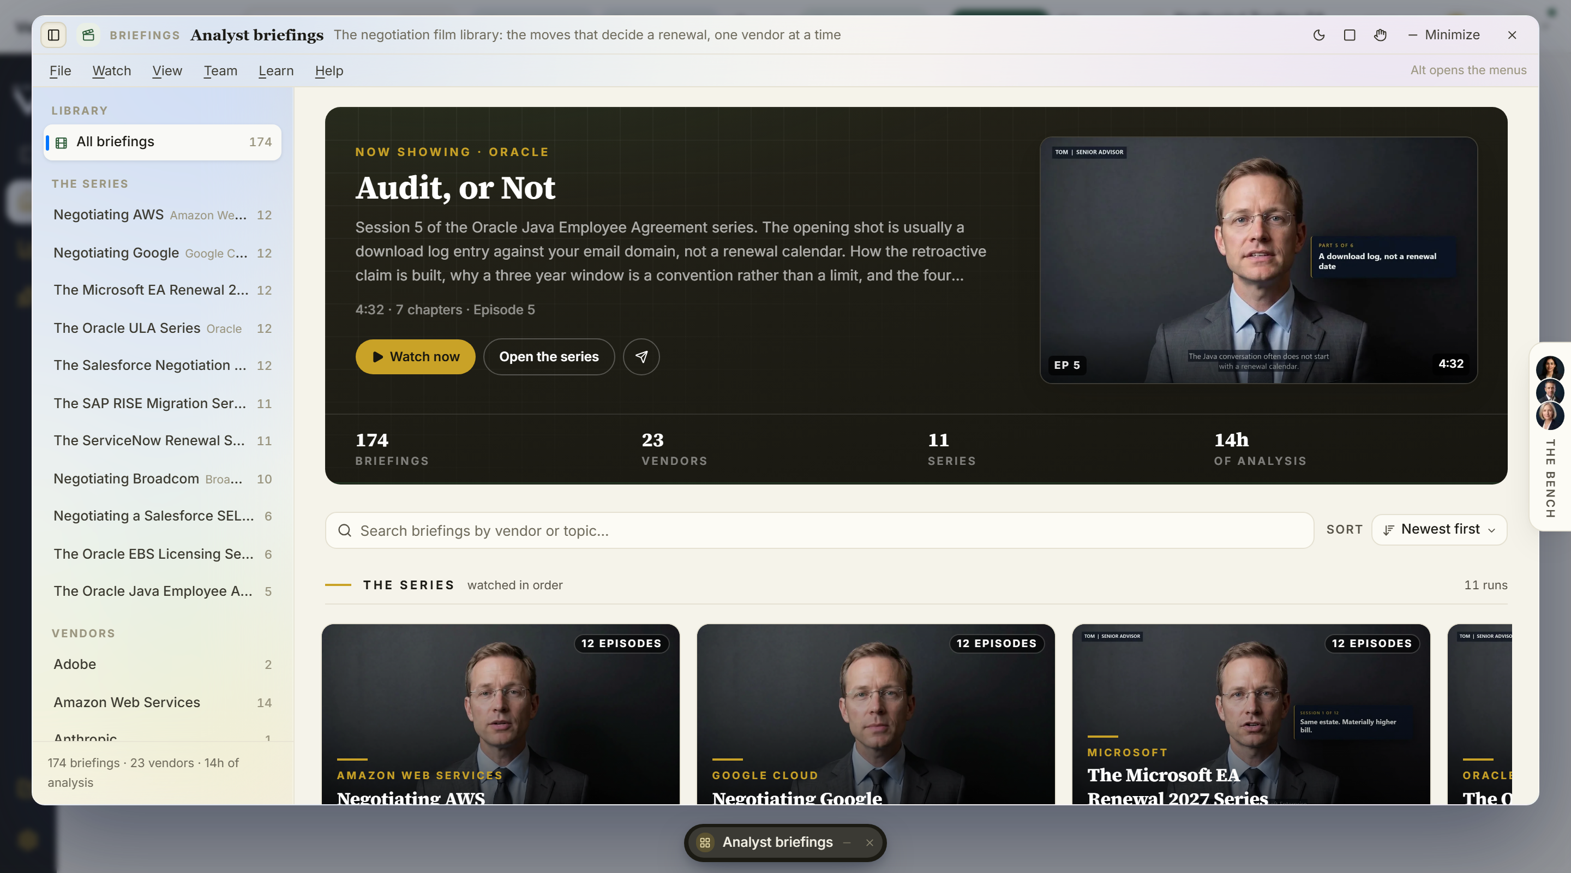Screen dimensions: 1571x873
Task: Close the Analyst briefings taskbar pill
Action: [870, 842]
